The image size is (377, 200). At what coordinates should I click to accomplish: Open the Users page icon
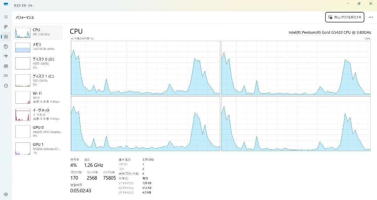click(6, 66)
